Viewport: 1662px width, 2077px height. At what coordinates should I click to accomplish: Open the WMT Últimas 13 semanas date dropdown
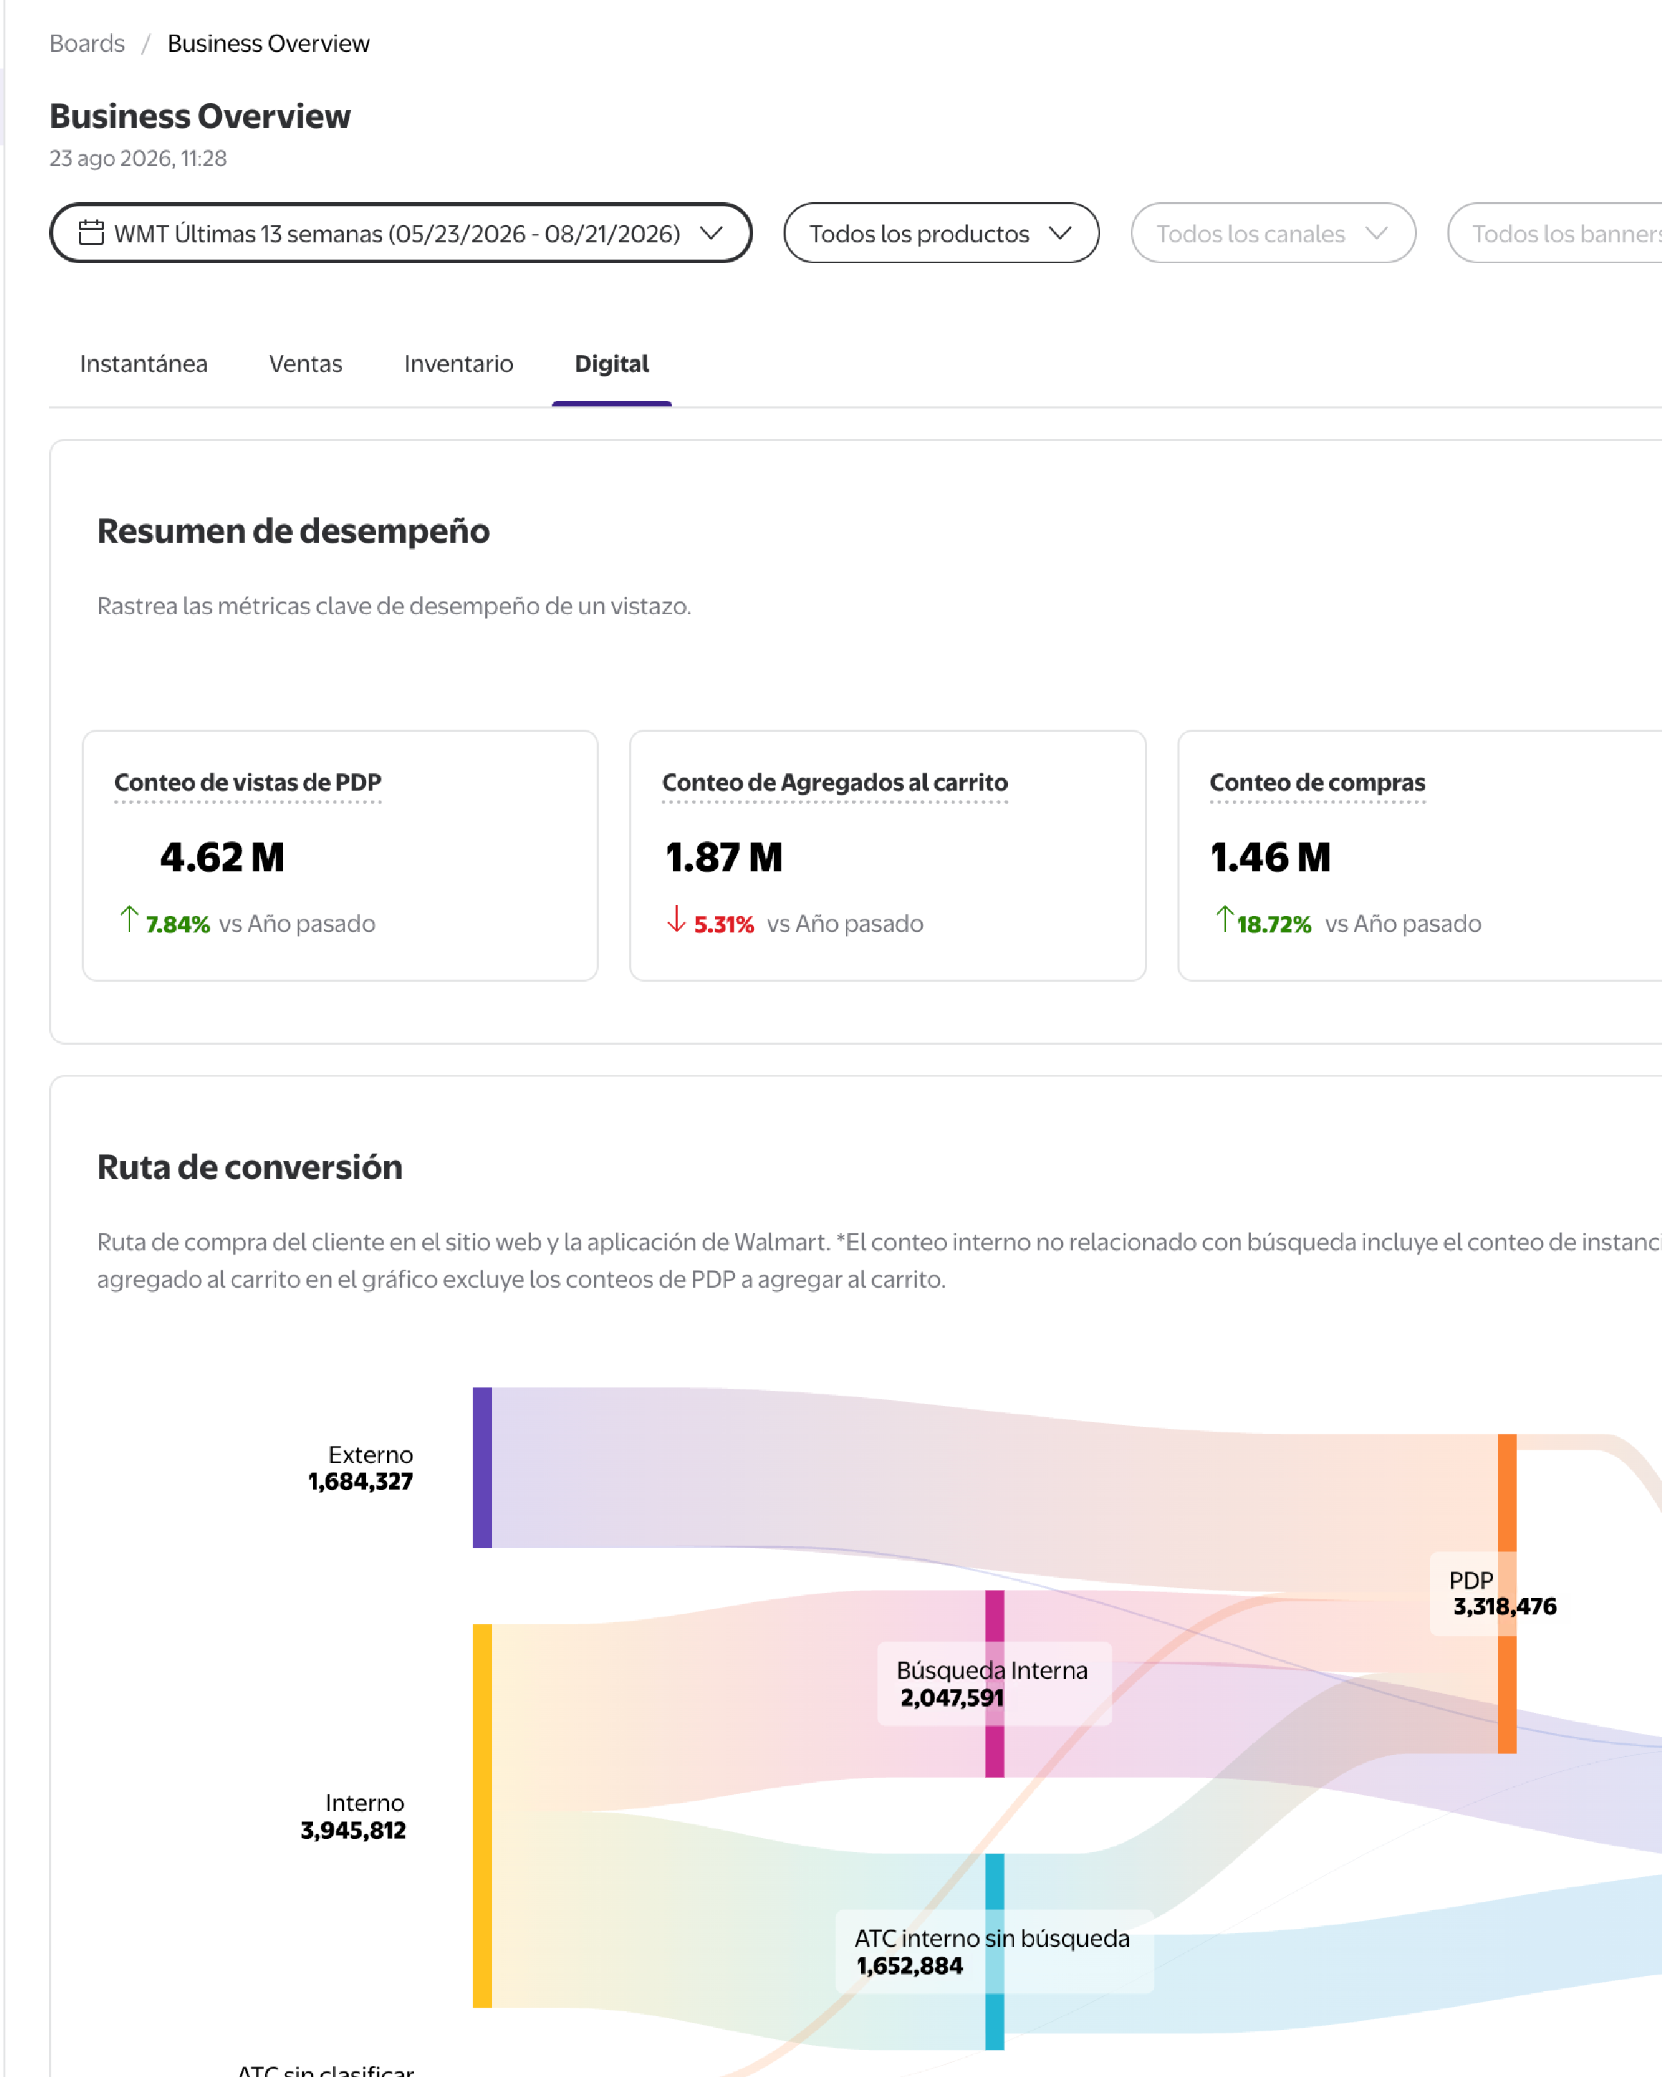pyautogui.click(x=401, y=232)
